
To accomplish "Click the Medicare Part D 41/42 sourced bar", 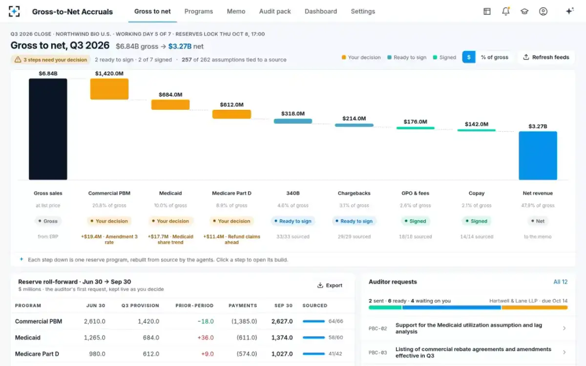I will click(314, 354).
